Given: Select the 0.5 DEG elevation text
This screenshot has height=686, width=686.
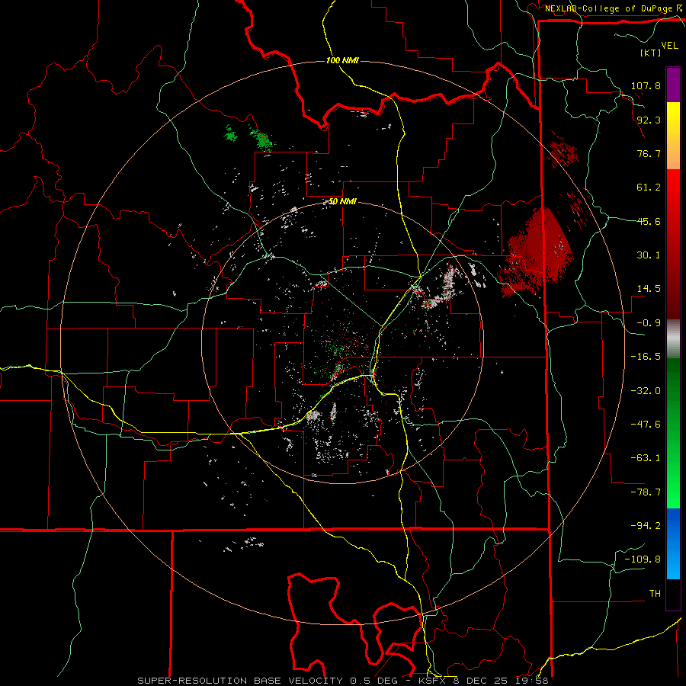Looking at the screenshot, I should (x=373, y=681).
